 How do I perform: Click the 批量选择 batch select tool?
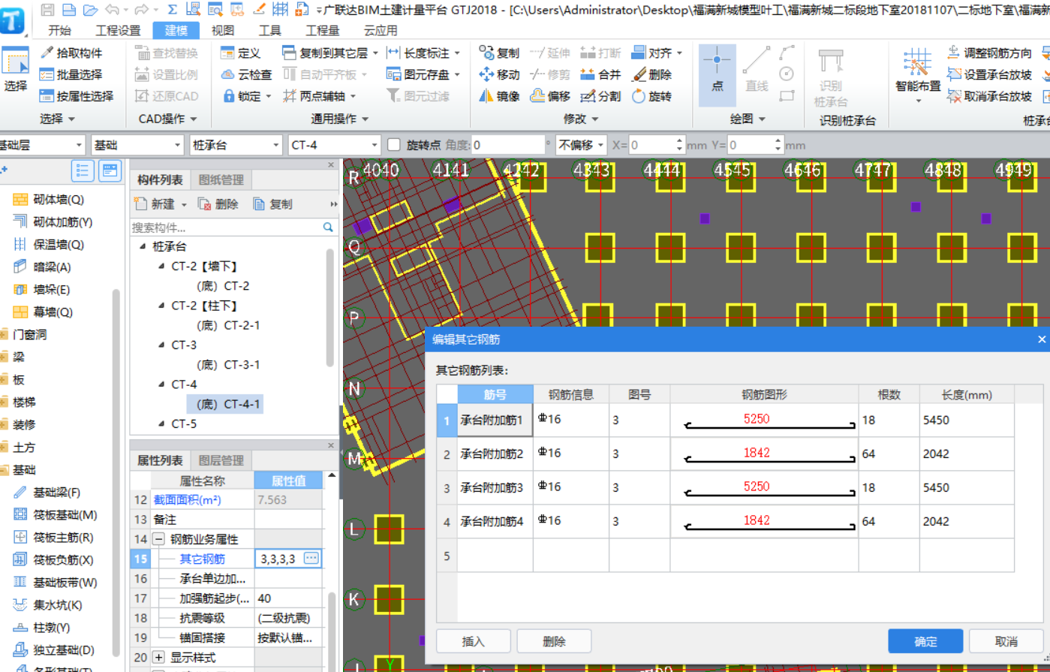[71, 75]
